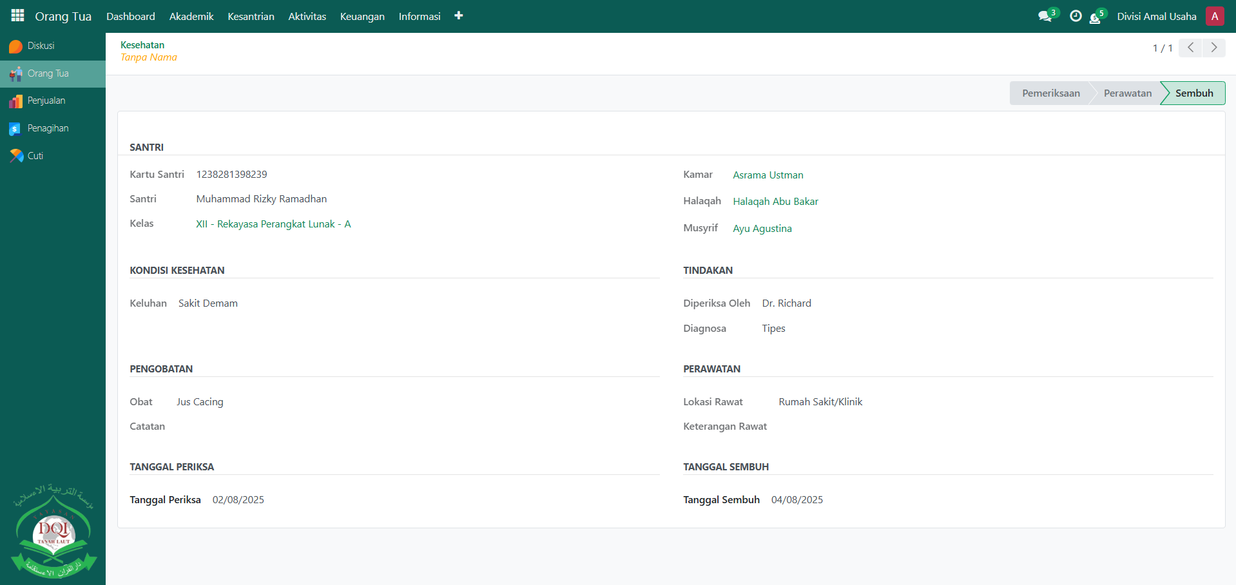Expand the Kesantrian menu
The width and height of the screenshot is (1236, 585).
tap(251, 16)
